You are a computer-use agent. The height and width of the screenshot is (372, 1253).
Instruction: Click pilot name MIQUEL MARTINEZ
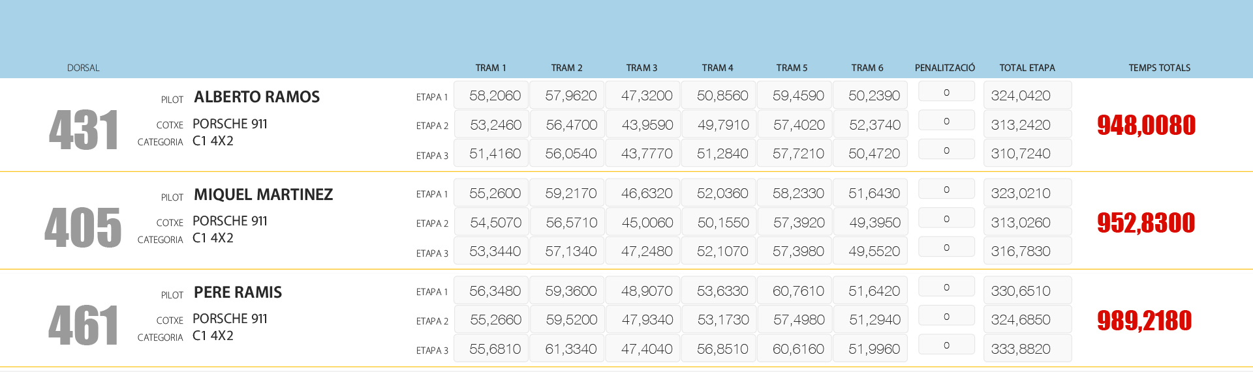point(263,195)
